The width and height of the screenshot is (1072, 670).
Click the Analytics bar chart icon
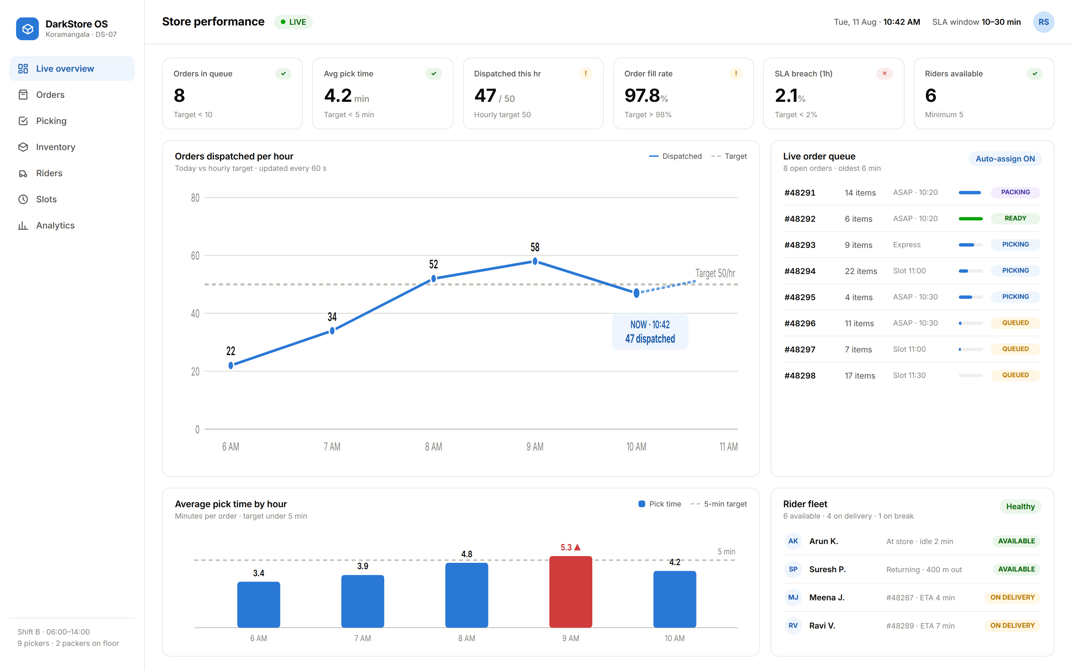(23, 225)
